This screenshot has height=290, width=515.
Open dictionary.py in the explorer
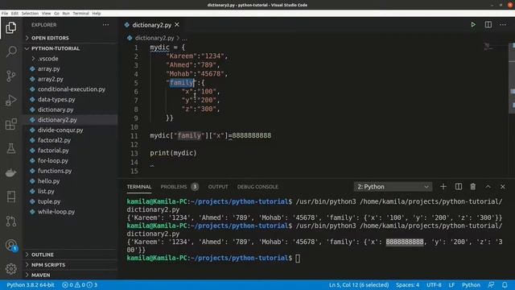(56, 110)
